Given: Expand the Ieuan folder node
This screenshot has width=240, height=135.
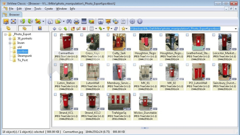Looking at the screenshot, I should [x=10, y=43].
